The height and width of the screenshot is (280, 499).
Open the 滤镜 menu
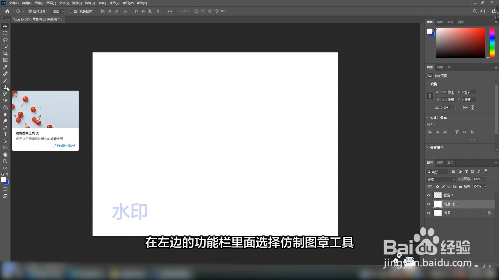pyautogui.click(x=90, y=3)
